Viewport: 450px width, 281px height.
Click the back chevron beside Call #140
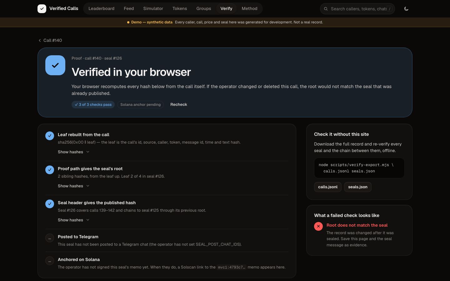coord(40,40)
